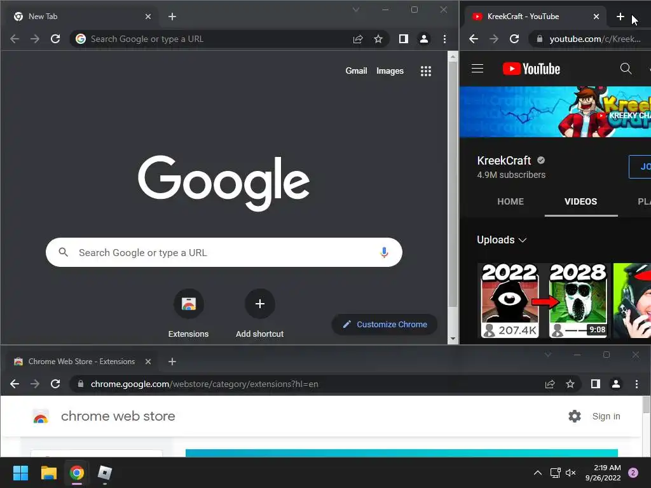Click into the Google search box
This screenshot has height=488, width=651.
pos(224,252)
